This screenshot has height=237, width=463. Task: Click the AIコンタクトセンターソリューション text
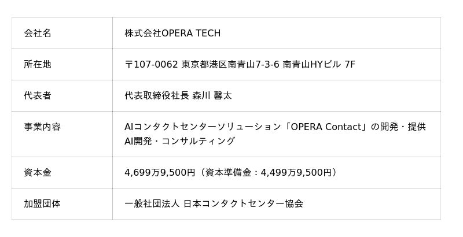[x=196, y=127]
